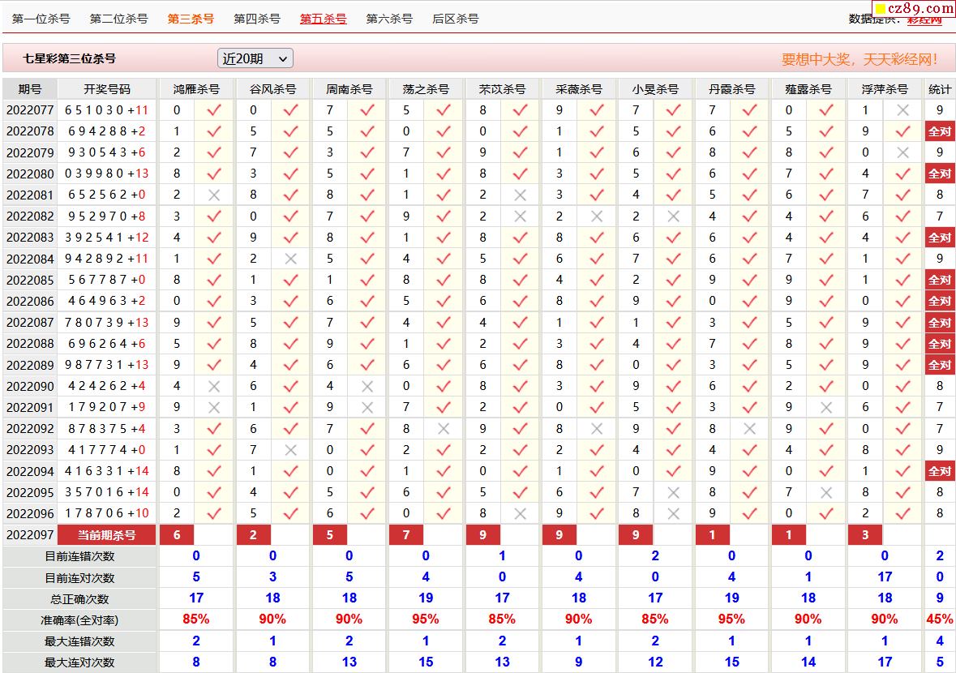This screenshot has width=956, height=673.
Task: Click the X mark in row 2022082 采薇杀号
Action: 597,216
